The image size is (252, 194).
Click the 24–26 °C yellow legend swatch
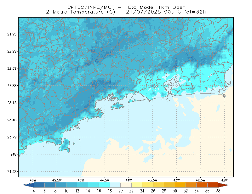[x=148, y=185]
